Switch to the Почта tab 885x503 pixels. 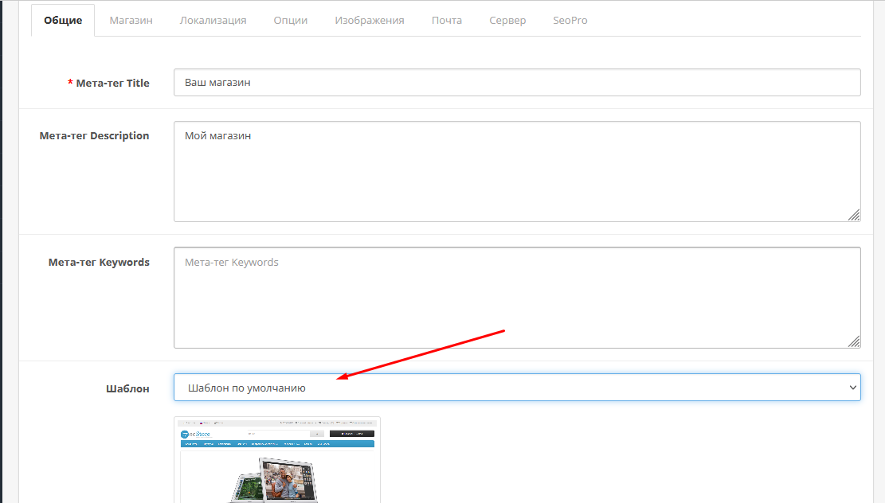pyautogui.click(x=446, y=20)
